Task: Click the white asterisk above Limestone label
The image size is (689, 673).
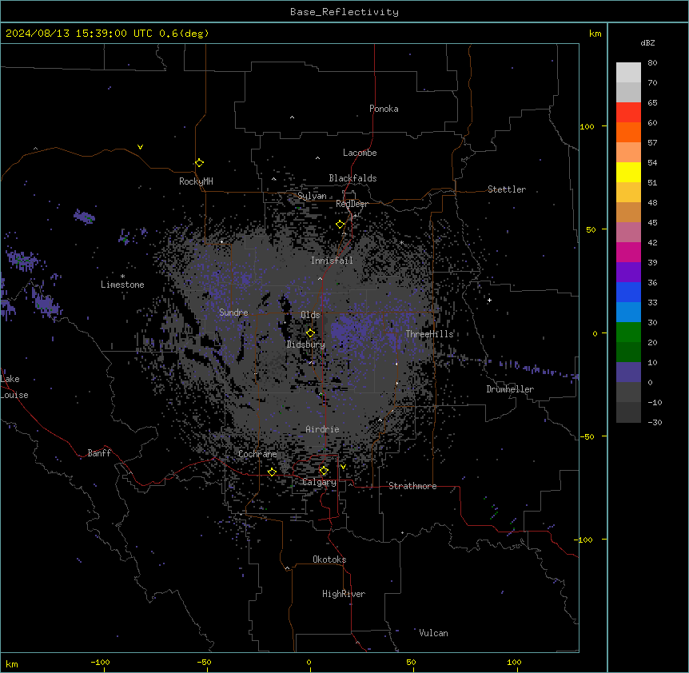Action: 122,277
